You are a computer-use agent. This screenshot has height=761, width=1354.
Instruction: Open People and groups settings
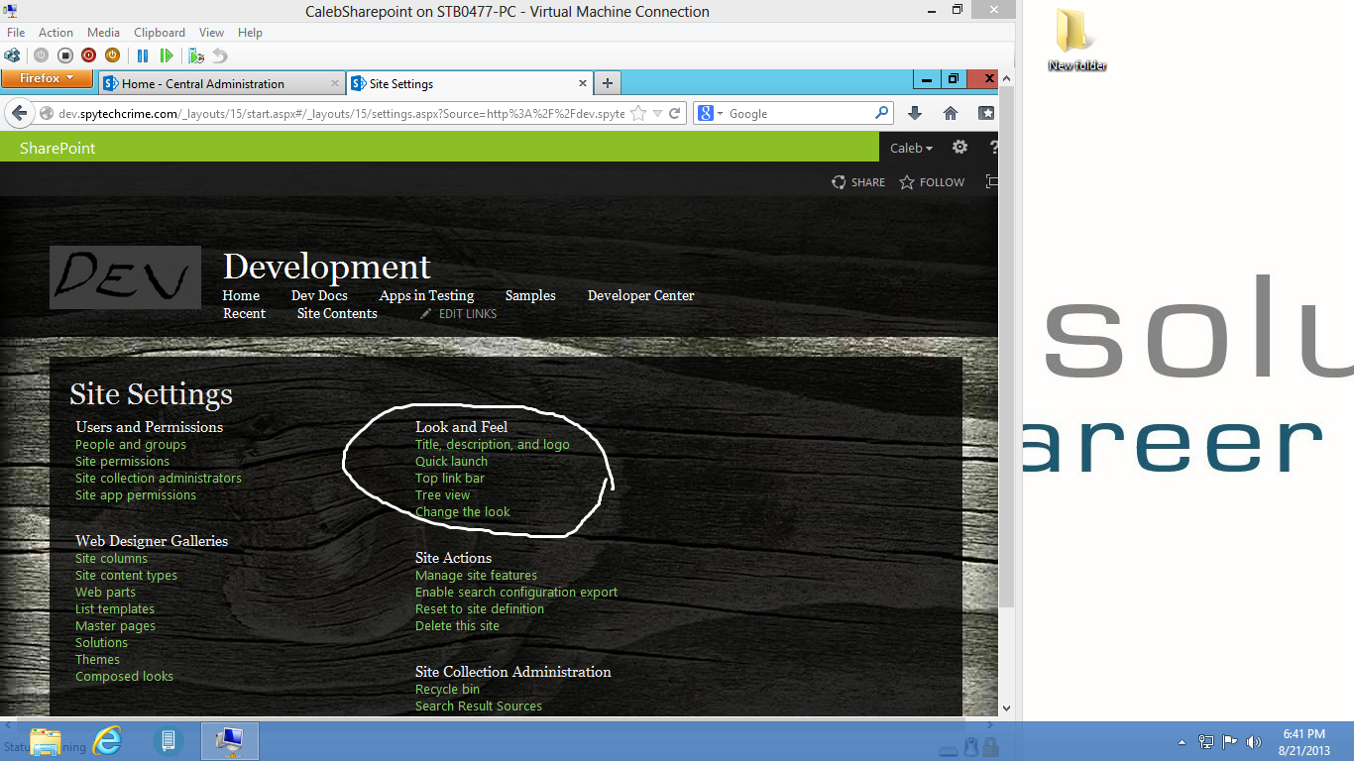(131, 445)
